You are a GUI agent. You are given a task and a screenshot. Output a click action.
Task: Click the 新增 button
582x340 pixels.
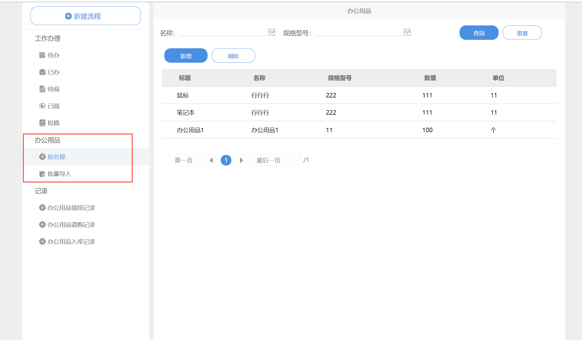coord(186,56)
